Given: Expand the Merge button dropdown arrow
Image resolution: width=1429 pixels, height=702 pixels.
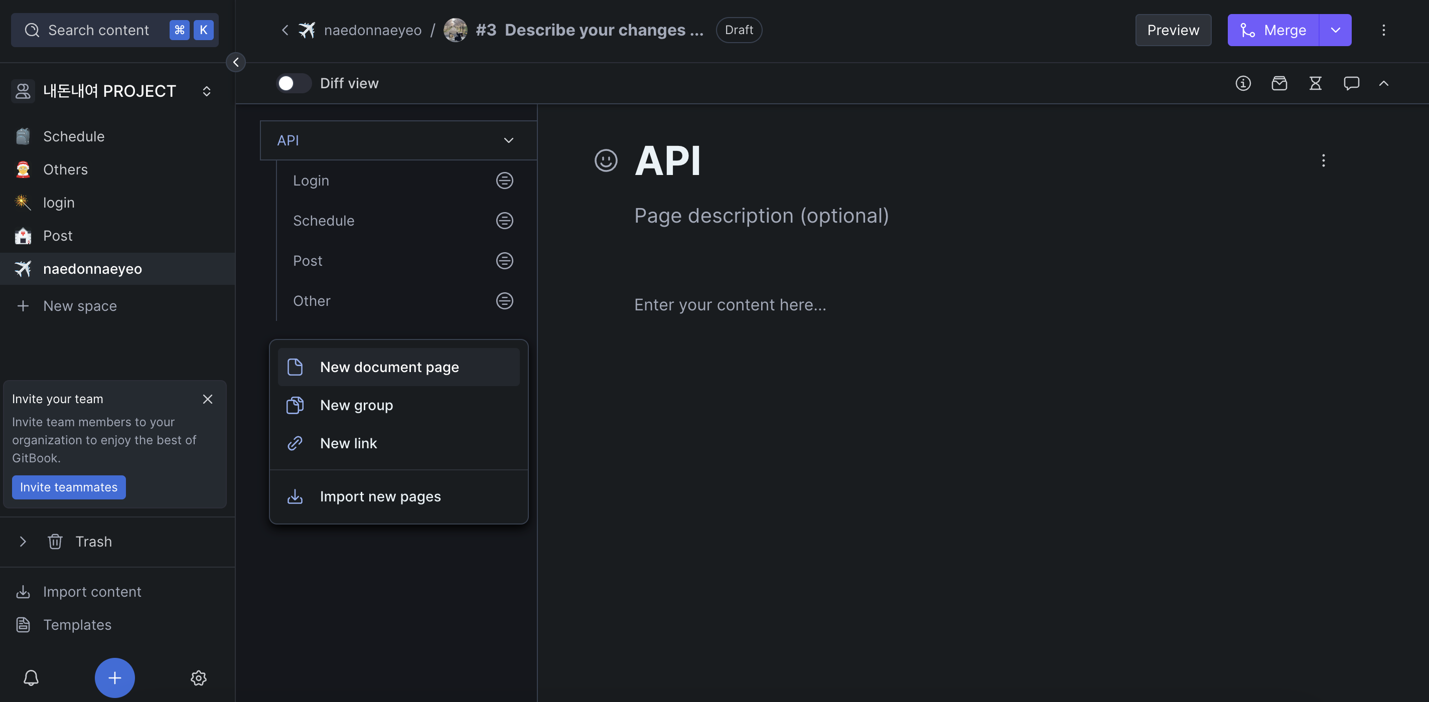Looking at the screenshot, I should pos(1335,30).
